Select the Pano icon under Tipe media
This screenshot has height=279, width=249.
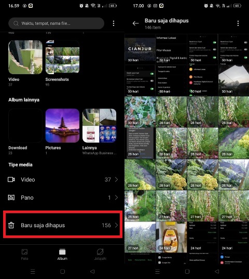point(11,198)
